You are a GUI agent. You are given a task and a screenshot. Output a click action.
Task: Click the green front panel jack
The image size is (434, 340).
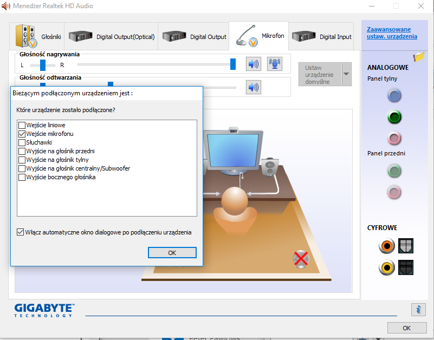[394, 171]
